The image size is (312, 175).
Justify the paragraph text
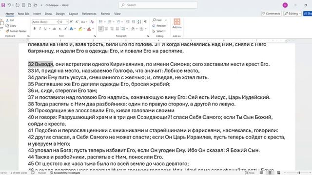(117, 29)
